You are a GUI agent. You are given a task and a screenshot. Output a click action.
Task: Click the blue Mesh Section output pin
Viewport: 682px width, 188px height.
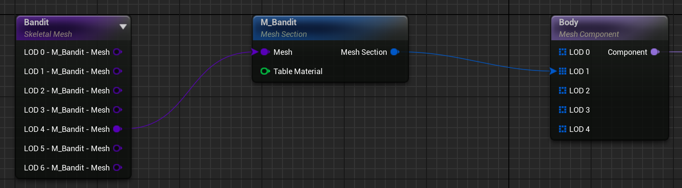coord(395,52)
